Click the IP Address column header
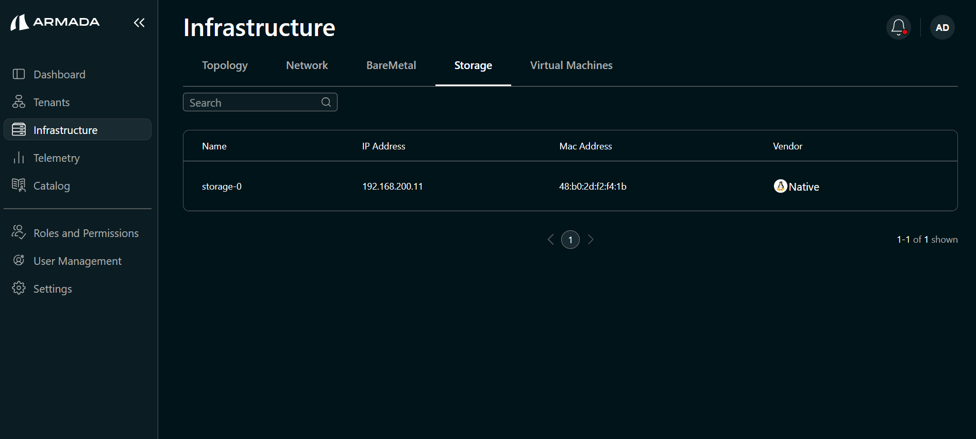This screenshot has height=439, width=976. pyautogui.click(x=384, y=146)
